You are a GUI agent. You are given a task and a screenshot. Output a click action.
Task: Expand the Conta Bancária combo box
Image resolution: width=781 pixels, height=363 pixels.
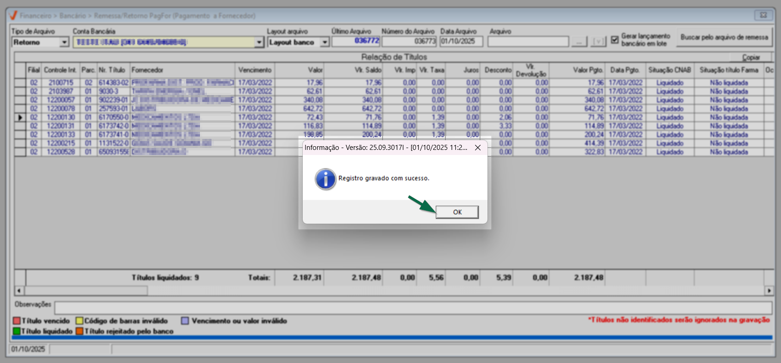click(x=259, y=42)
